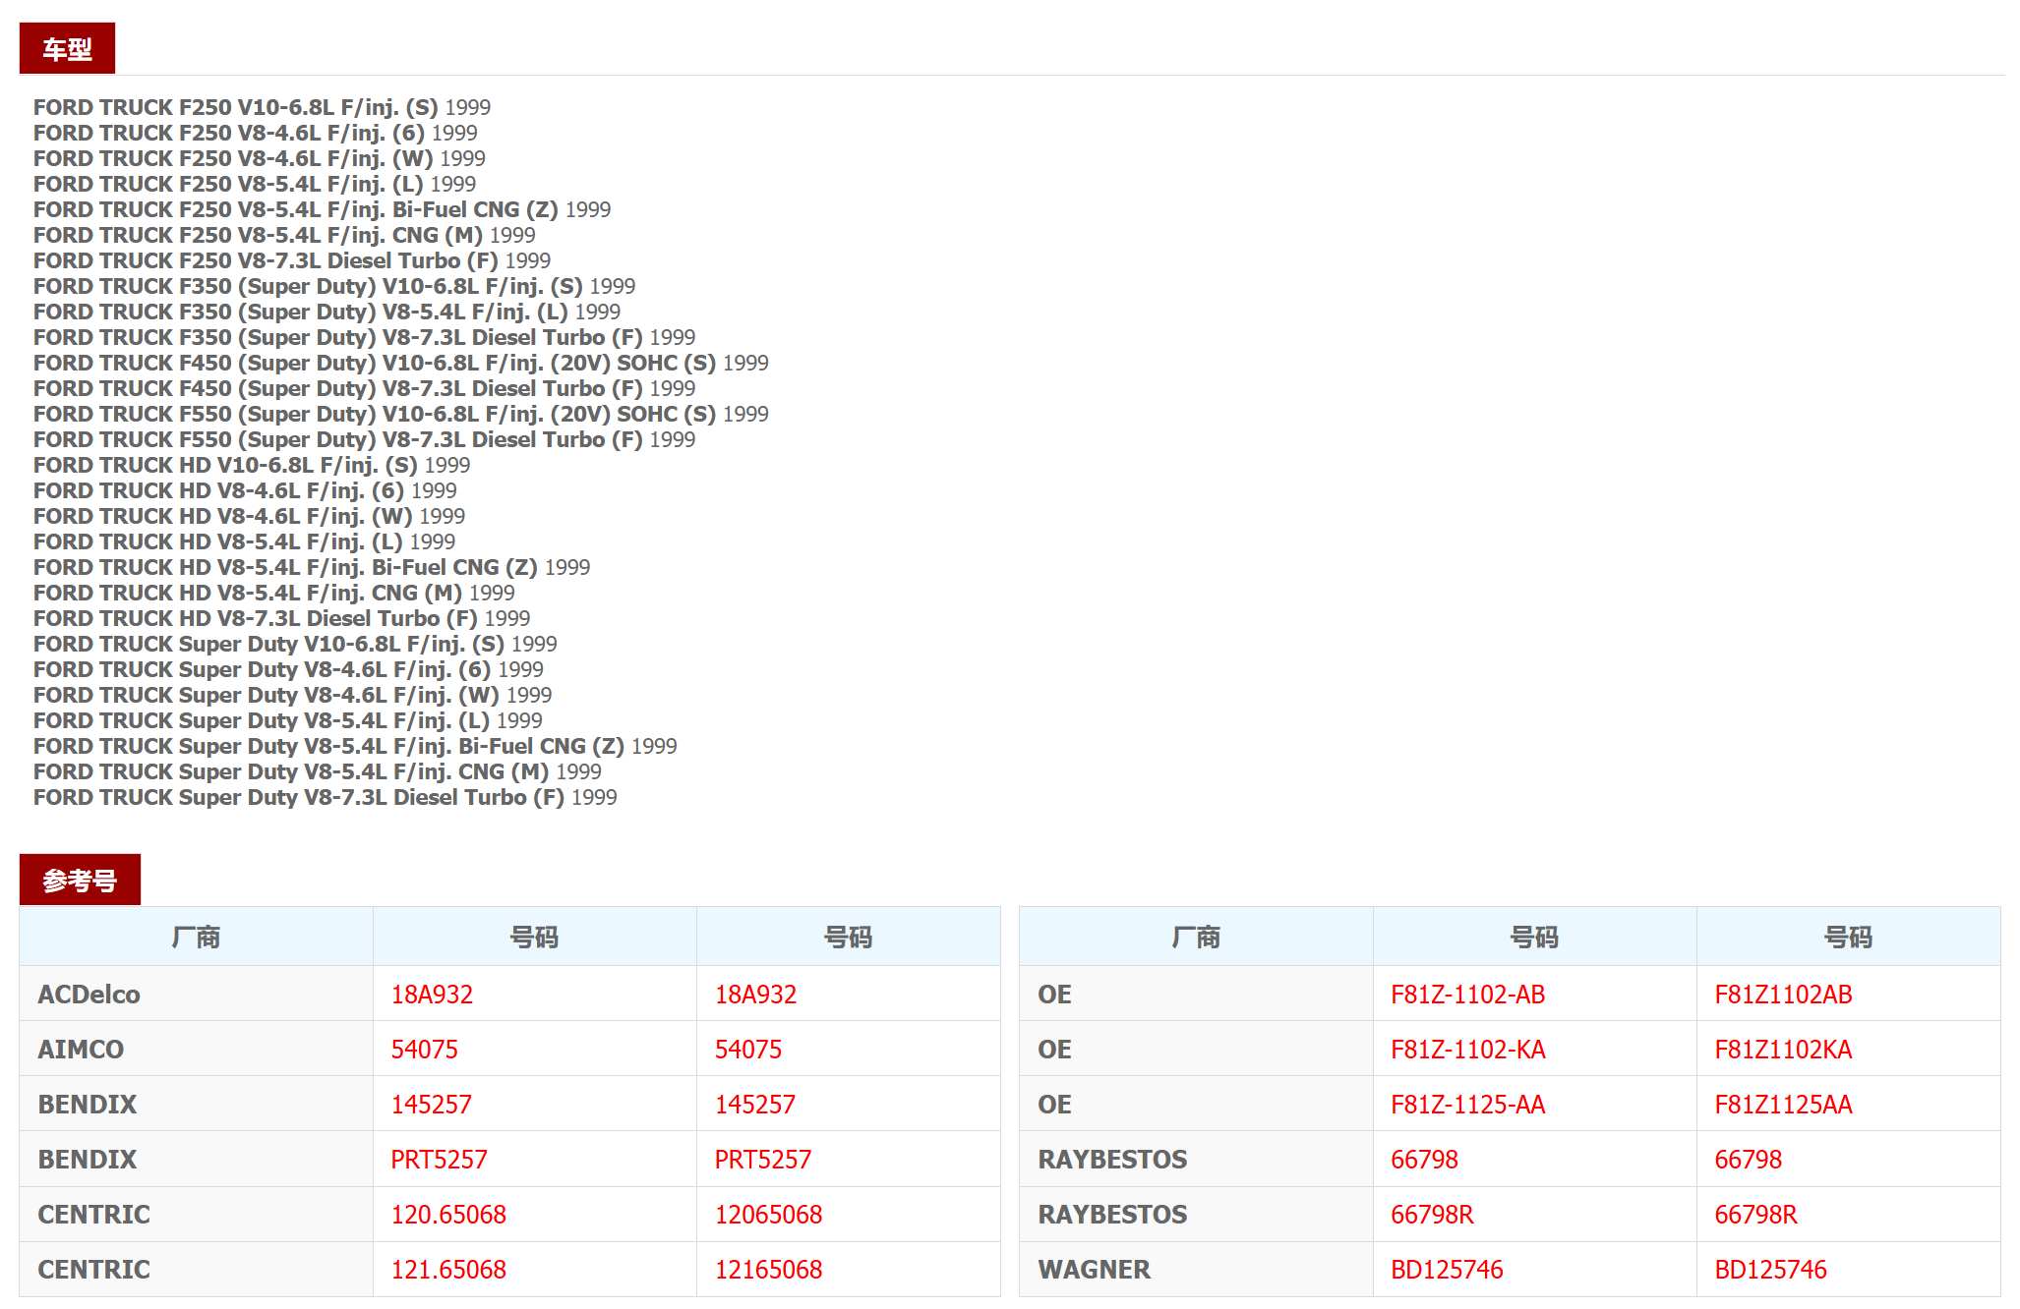Screen dimensions: 2020x1309
Task: Select OE number F81Z-1125-AA
Action: 1467,1105
